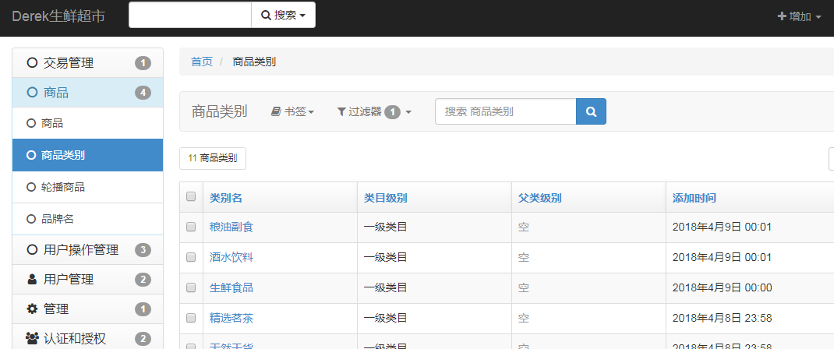
Task: Open the 品牌名 menu item
Action: coord(88,219)
